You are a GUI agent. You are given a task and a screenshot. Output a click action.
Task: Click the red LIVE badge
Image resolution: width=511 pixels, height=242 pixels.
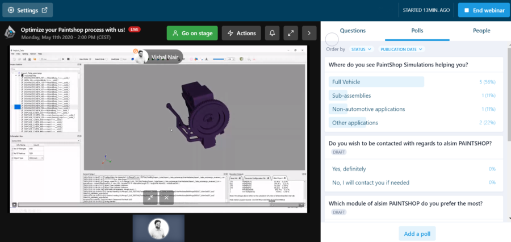coord(135,30)
